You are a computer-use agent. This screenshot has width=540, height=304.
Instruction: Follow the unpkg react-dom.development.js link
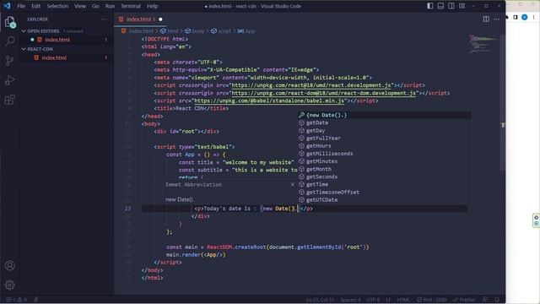[324, 93]
